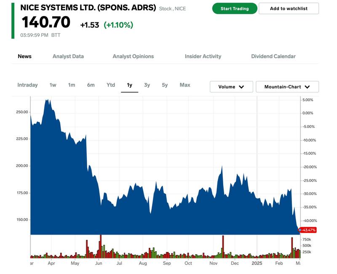The width and height of the screenshot is (337, 274).
Task: Click the tallest November volume bar
Action: tap(223, 247)
